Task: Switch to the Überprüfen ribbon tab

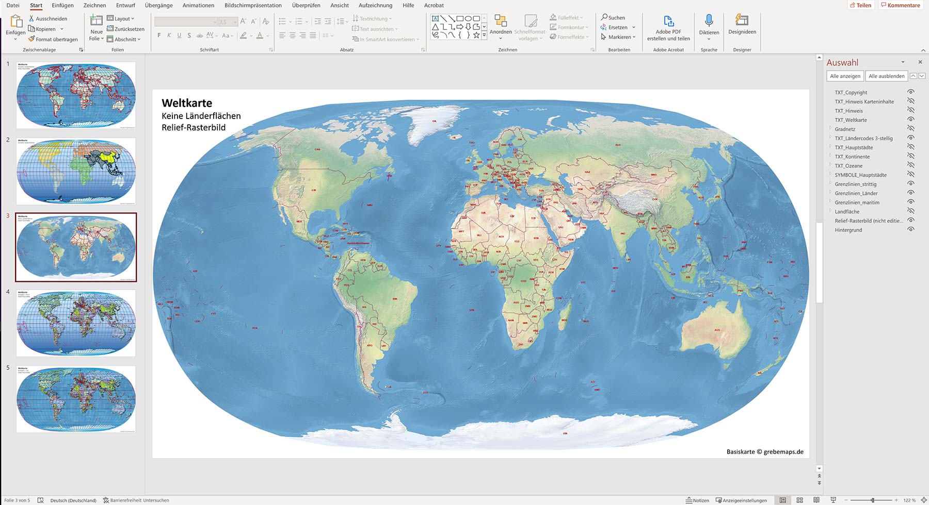Action: tap(306, 5)
